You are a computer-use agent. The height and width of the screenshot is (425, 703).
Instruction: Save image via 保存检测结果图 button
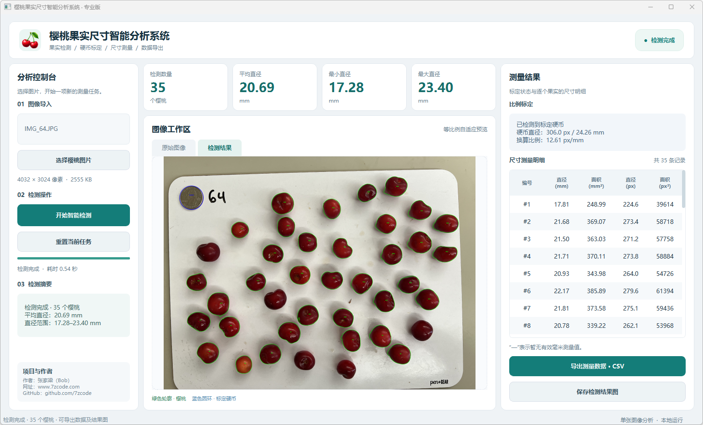tap(597, 392)
